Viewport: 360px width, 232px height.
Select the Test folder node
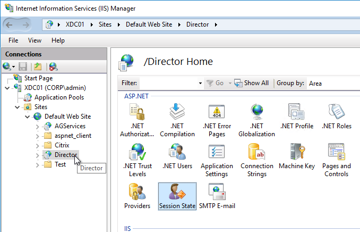coord(60,164)
